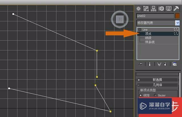Open Configure Modifier Sets button
Image resolution: width=182 pixels, height=117 pixels.
175,64
